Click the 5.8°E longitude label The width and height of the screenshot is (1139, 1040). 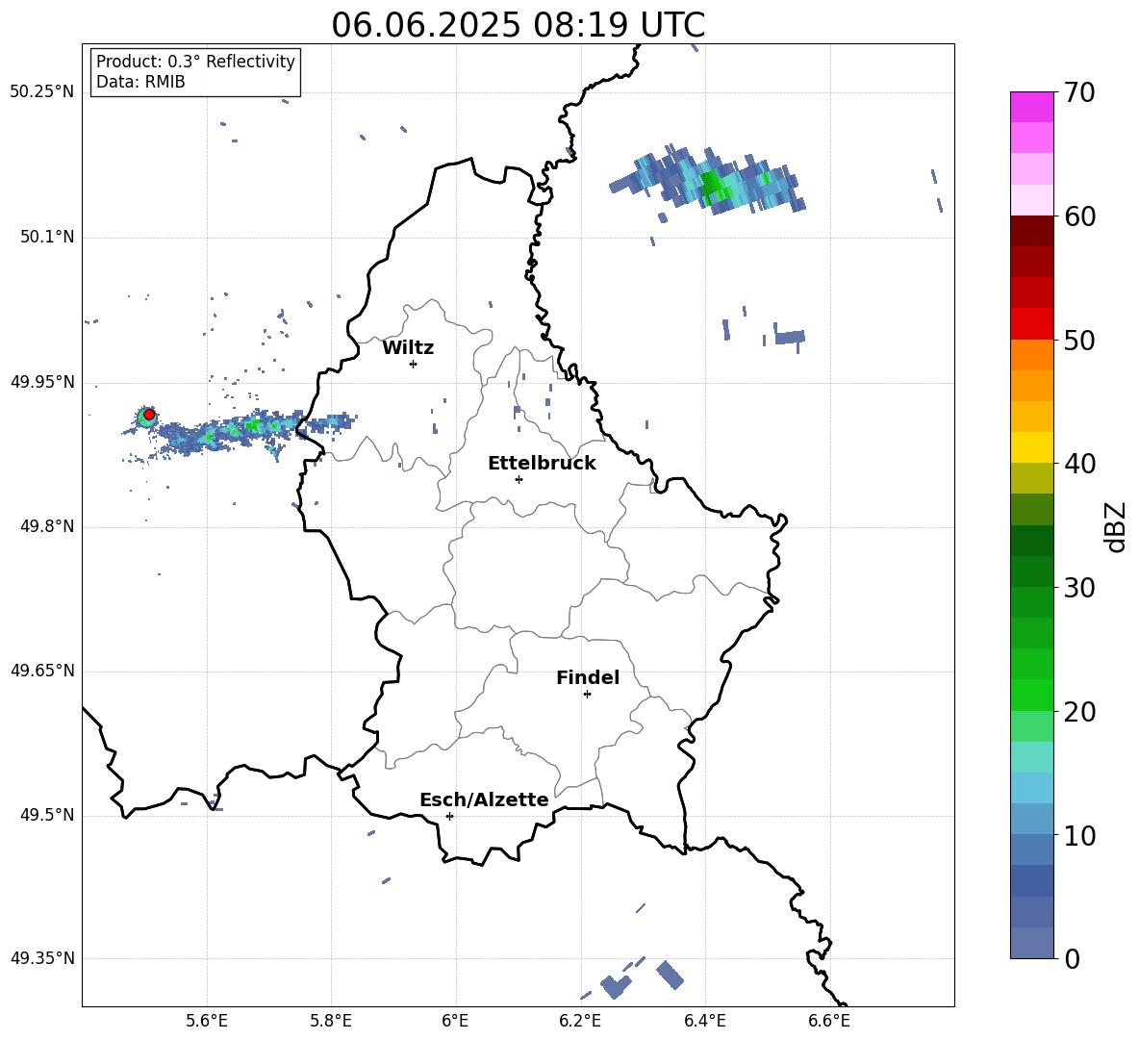pos(331,1021)
